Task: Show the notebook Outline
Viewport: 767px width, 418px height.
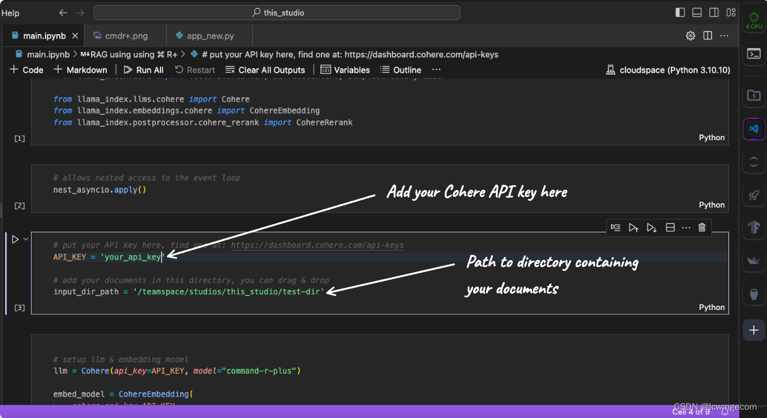Action: click(x=401, y=69)
